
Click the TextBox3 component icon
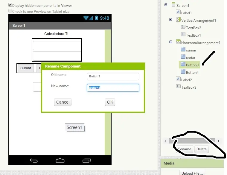click(178, 86)
